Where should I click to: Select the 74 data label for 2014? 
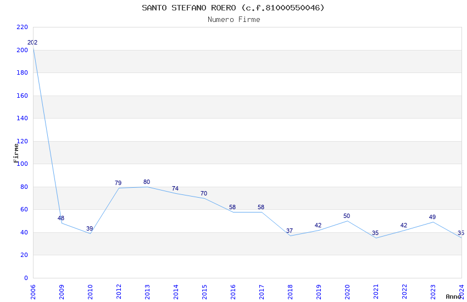point(175,188)
